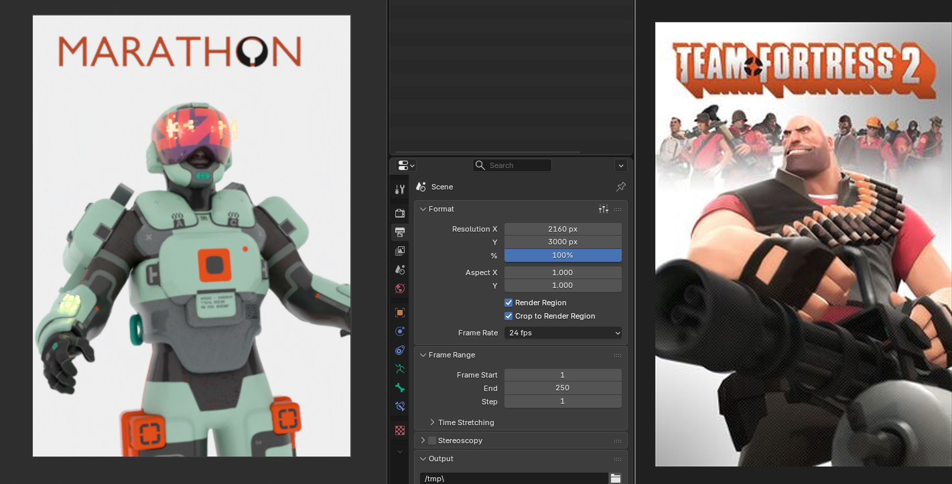Disable the Render Region checkbox
This screenshot has width=952, height=484.
click(508, 303)
